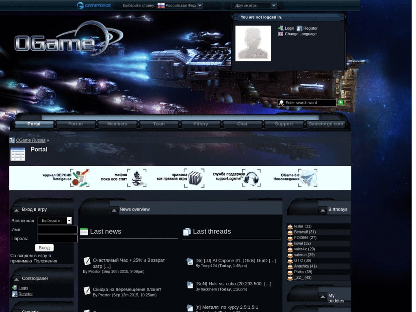Viewport: 416px width, 312px height.
Task: Open the журнал ВЕРСИЯ Betelgeuse banner icon
Action: click(x=80, y=178)
